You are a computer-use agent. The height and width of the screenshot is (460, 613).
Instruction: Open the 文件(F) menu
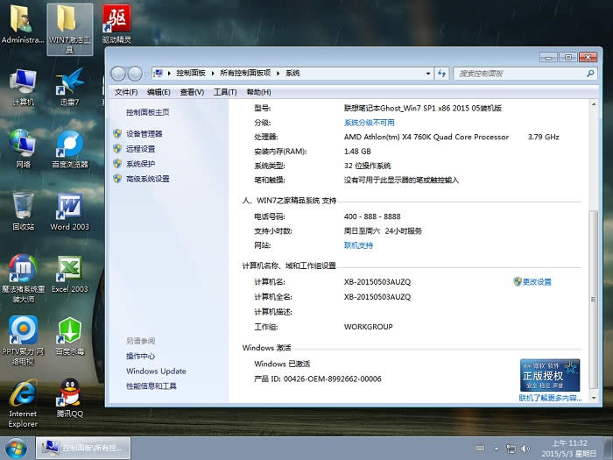127,92
